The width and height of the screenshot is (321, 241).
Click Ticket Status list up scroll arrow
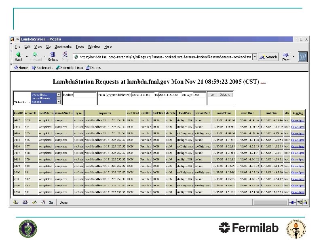[x=59, y=94]
